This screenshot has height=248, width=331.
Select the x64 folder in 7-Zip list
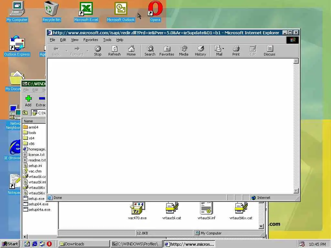[x=29, y=138]
